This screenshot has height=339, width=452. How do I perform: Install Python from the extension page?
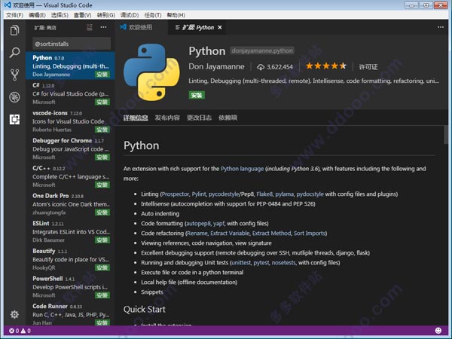[197, 95]
